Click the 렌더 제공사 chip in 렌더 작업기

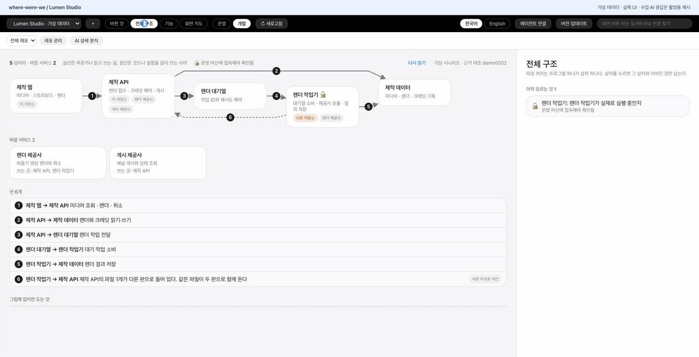(331, 118)
